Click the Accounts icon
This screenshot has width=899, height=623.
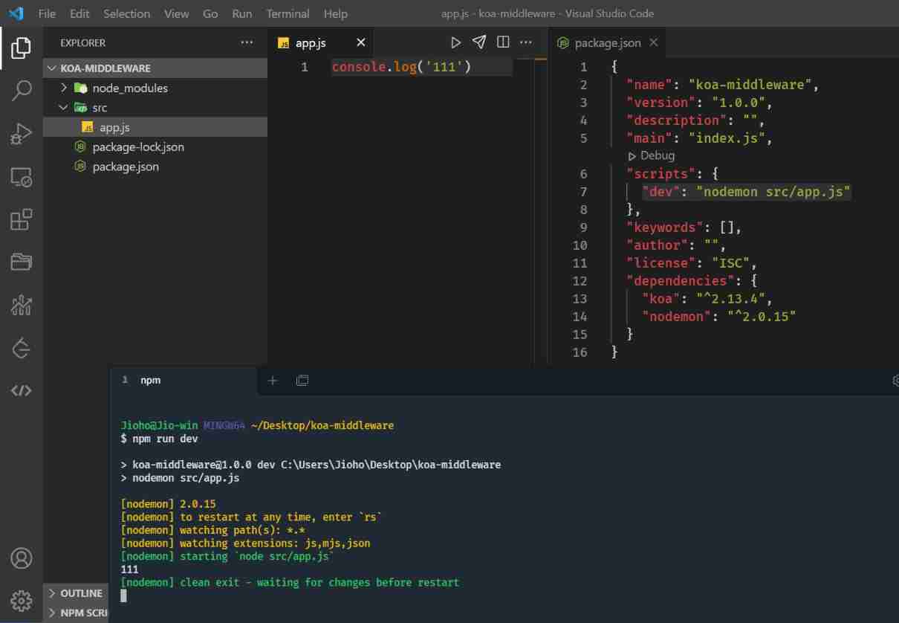[x=22, y=558]
